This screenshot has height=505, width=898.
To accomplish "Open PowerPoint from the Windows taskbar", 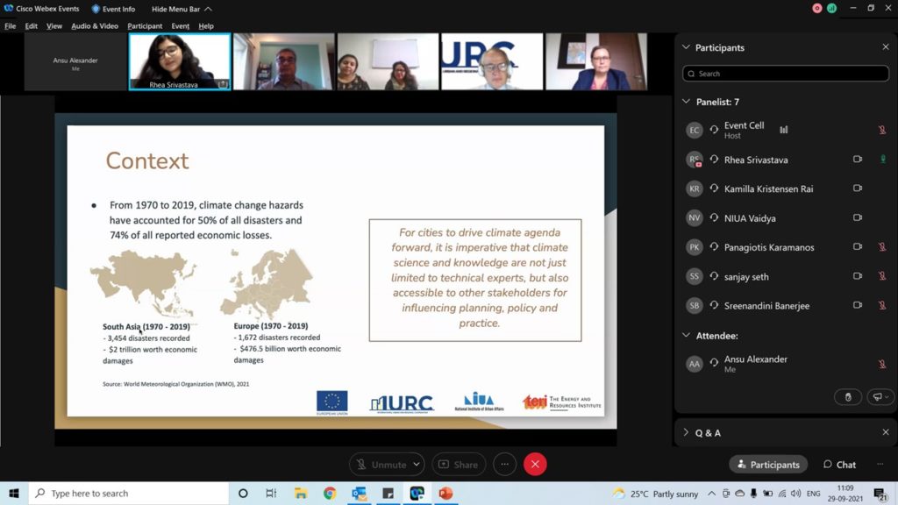I will [445, 494].
